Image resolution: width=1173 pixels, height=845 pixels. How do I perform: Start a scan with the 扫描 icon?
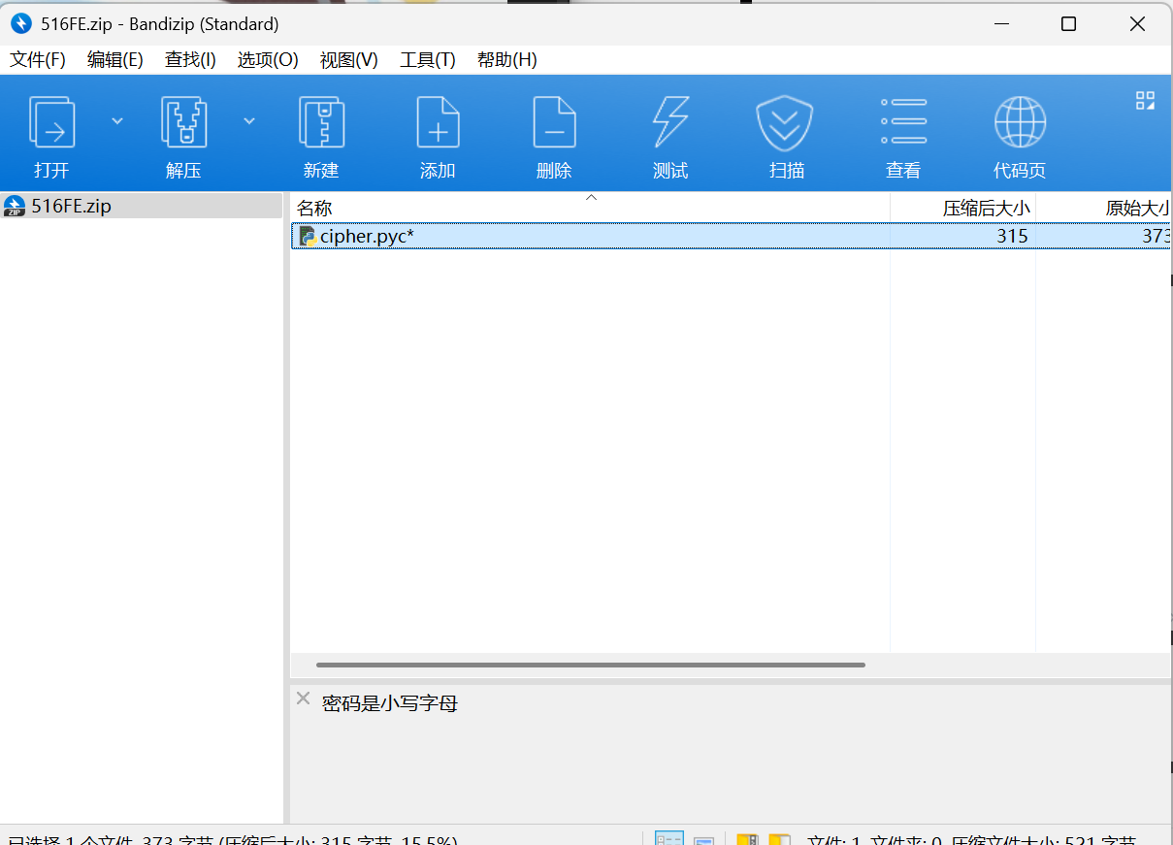(786, 133)
